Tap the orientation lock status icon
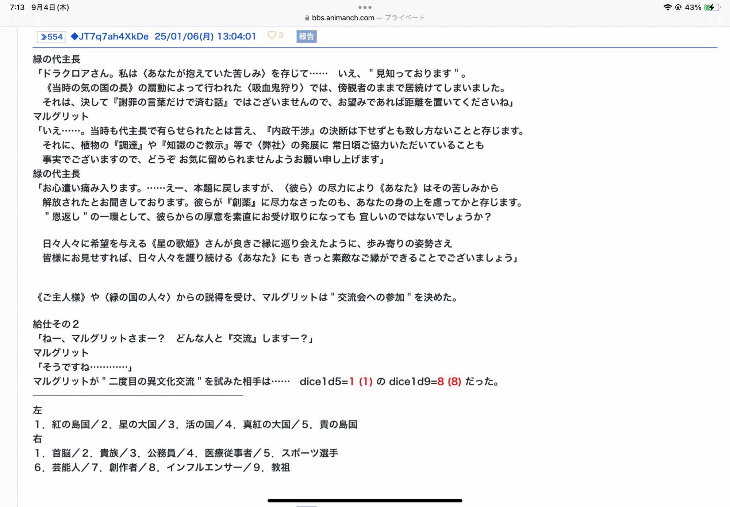730x507 pixels. click(678, 7)
